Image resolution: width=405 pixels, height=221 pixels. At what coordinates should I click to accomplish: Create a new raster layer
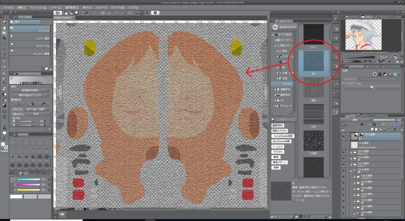[373, 129]
